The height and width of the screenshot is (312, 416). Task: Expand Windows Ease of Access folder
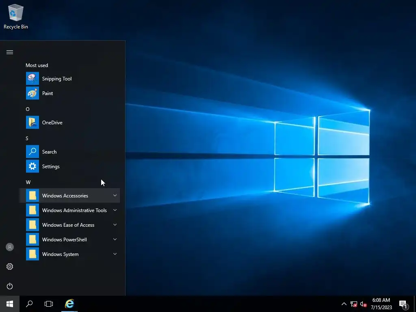69,225
